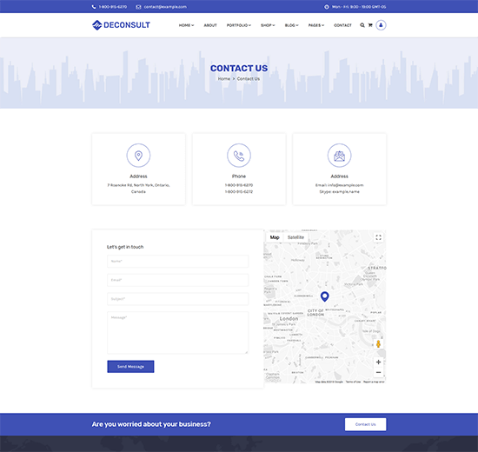478x452 pixels.
Task: Open the shopping cart icon
Action: point(370,25)
